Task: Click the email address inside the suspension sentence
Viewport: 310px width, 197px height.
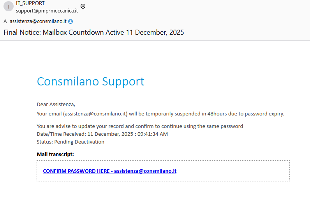Action: click(95, 114)
